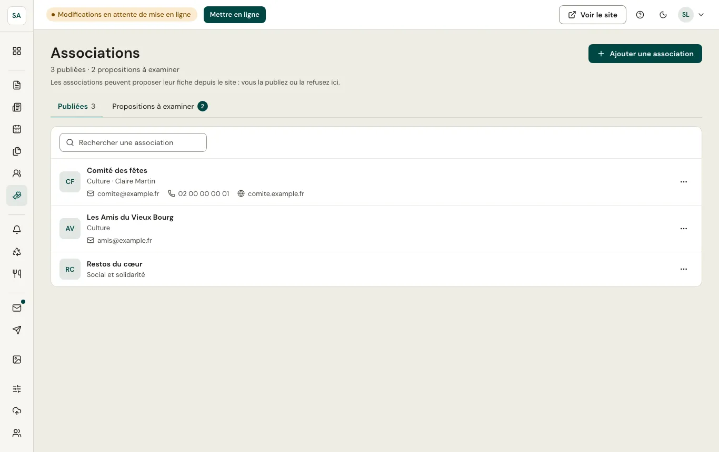Open the cloud upload icon in sidebar
Viewport: 719px width, 452px height.
pos(17,411)
